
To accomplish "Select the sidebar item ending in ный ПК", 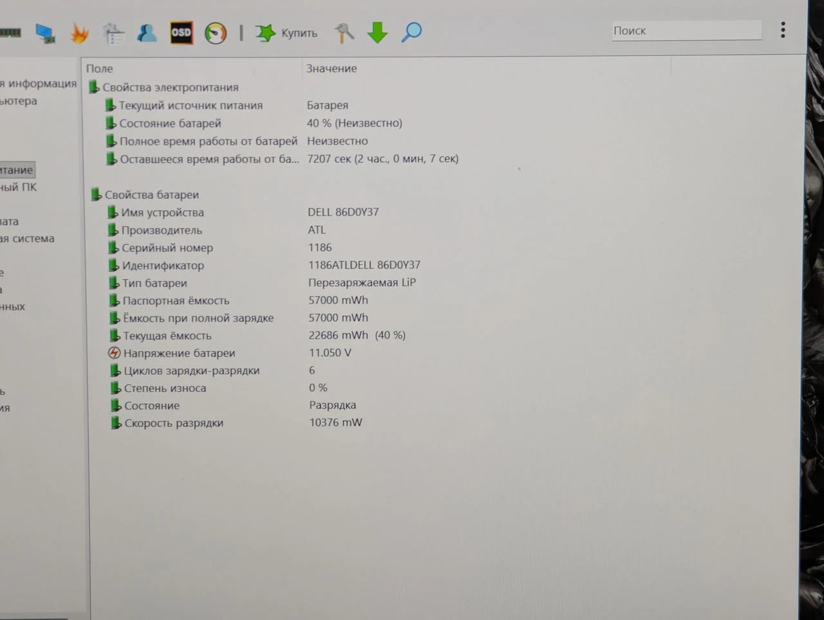I will [x=18, y=187].
